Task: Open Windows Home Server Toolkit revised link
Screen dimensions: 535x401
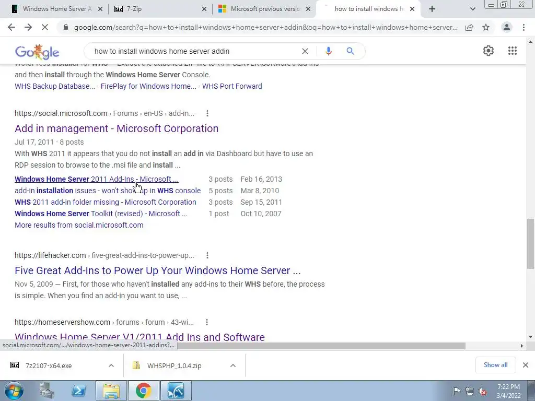Action: 101,214
